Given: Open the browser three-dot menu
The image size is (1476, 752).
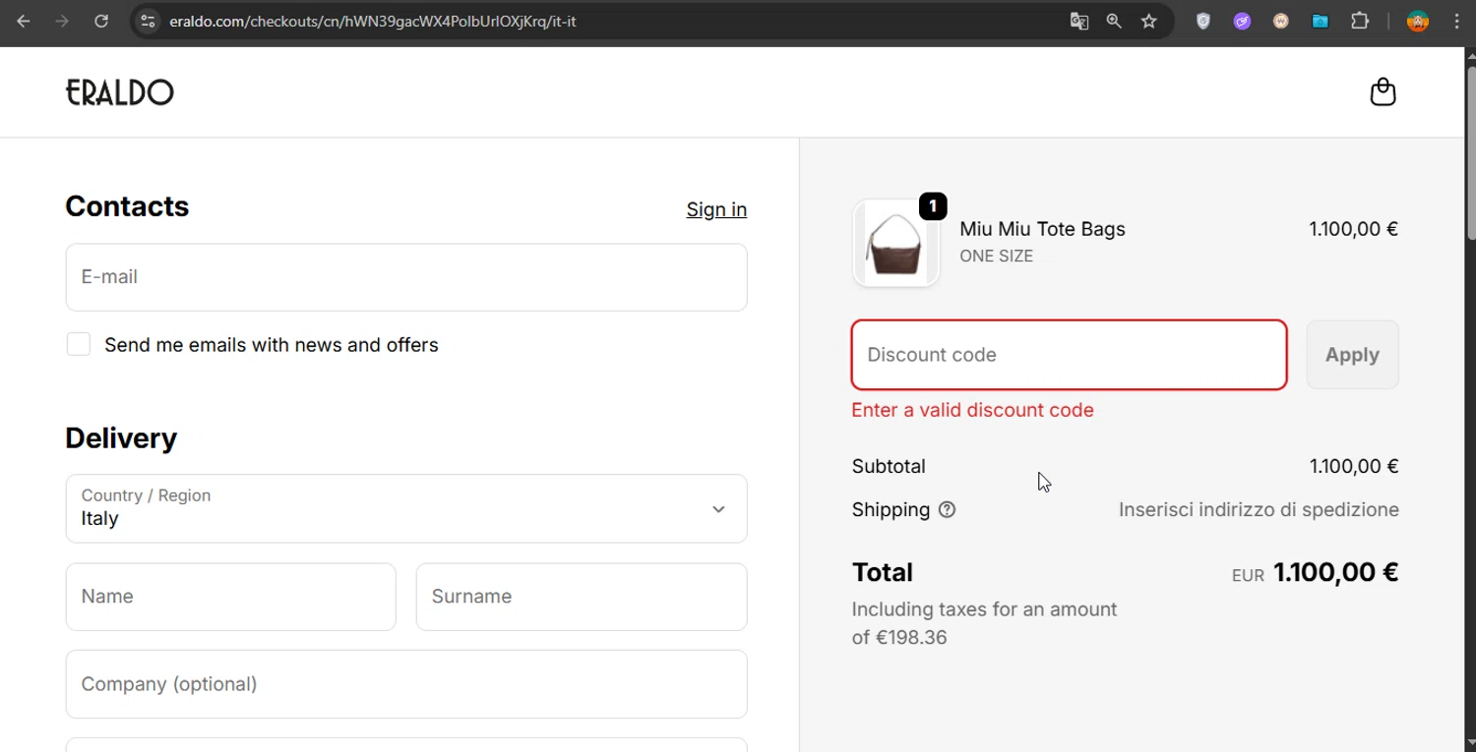Looking at the screenshot, I should point(1456,21).
